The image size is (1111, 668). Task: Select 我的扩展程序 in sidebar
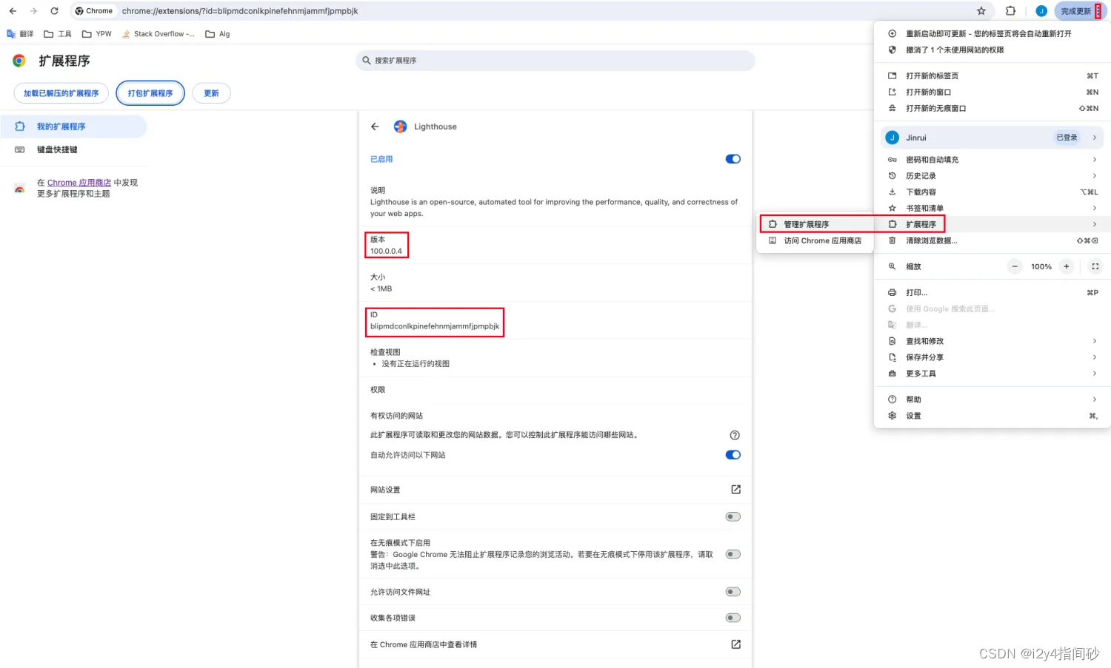pyautogui.click(x=73, y=126)
